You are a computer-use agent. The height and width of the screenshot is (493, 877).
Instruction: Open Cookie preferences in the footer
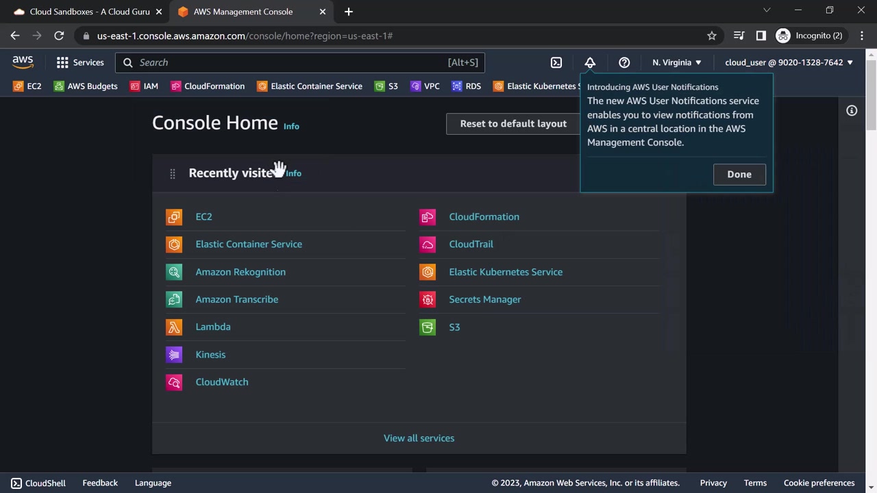click(x=819, y=483)
